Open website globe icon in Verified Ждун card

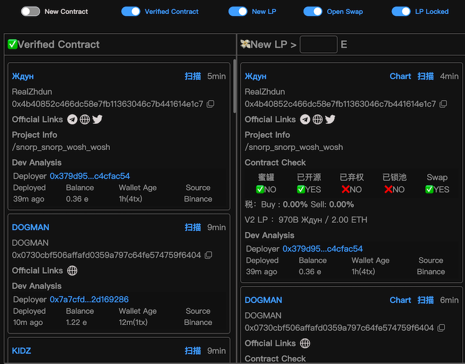85,119
